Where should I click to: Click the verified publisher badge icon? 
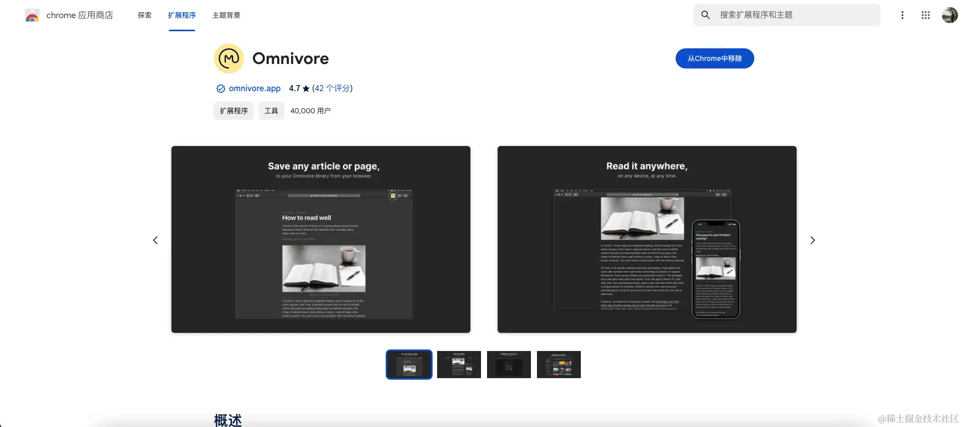(x=221, y=89)
